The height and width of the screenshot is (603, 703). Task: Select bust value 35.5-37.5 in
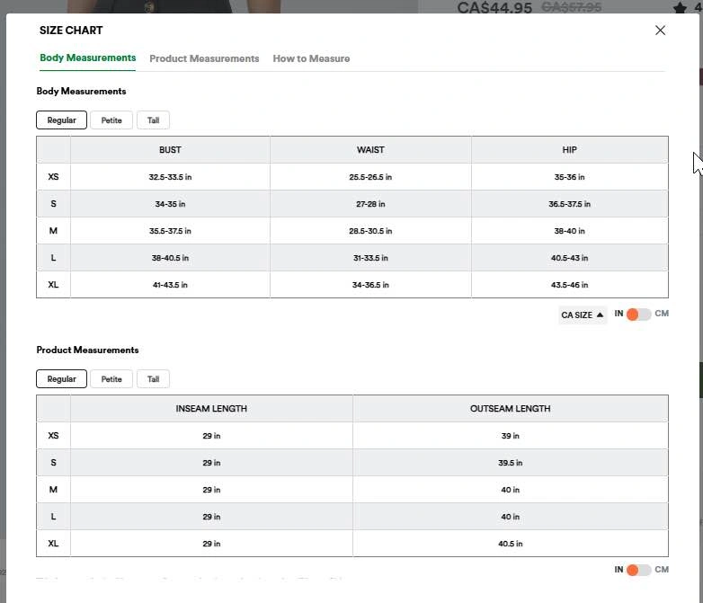pos(170,231)
